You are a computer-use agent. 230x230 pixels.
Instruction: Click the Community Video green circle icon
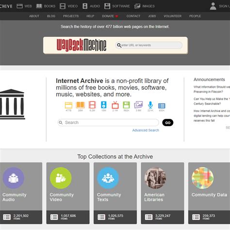(x=61, y=178)
